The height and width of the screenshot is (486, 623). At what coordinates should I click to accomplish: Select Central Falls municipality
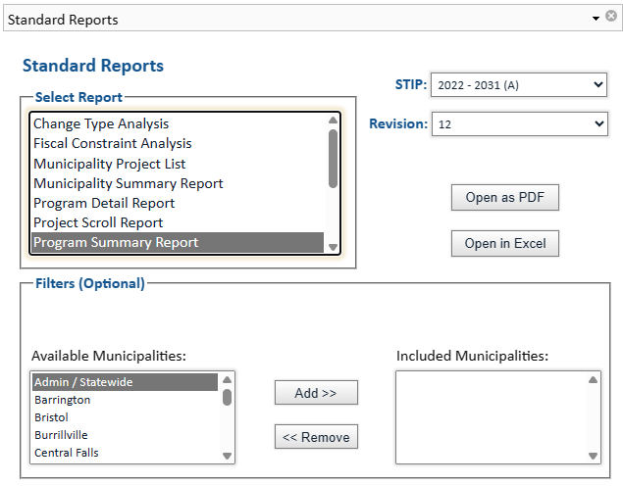click(x=126, y=453)
